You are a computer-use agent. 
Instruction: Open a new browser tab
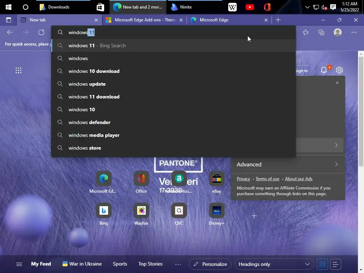click(278, 20)
